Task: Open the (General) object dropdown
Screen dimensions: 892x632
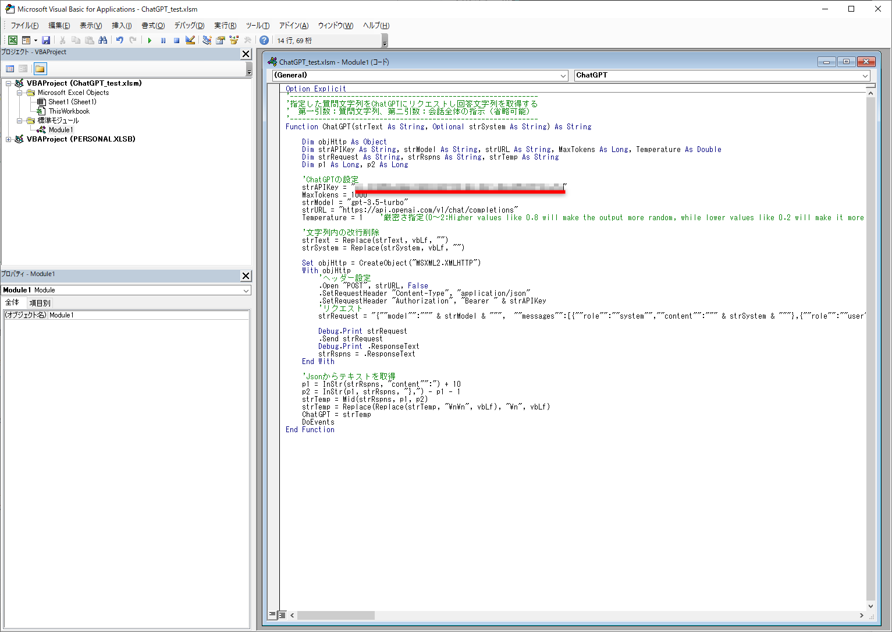Action: [x=563, y=76]
